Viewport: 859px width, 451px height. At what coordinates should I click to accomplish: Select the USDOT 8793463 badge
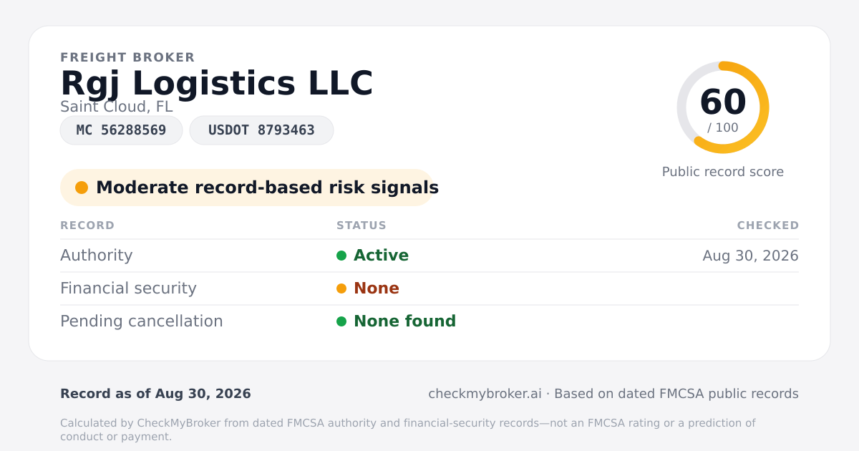coord(261,130)
